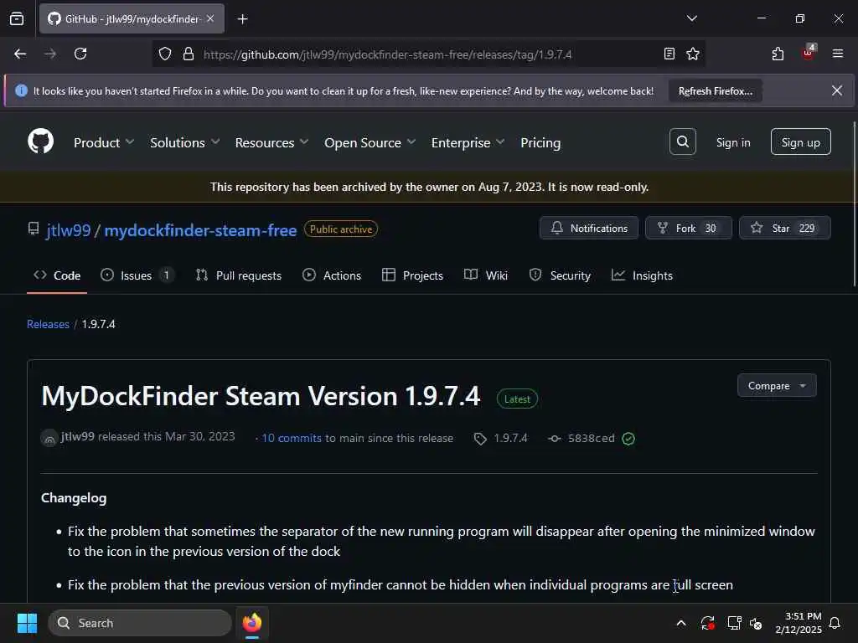Screen dimensions: 858x643
Task: Click the Refresh Firefox button
Action: pos(716,90)
